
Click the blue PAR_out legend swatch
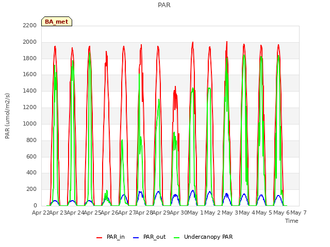click(x=136, y=238)
